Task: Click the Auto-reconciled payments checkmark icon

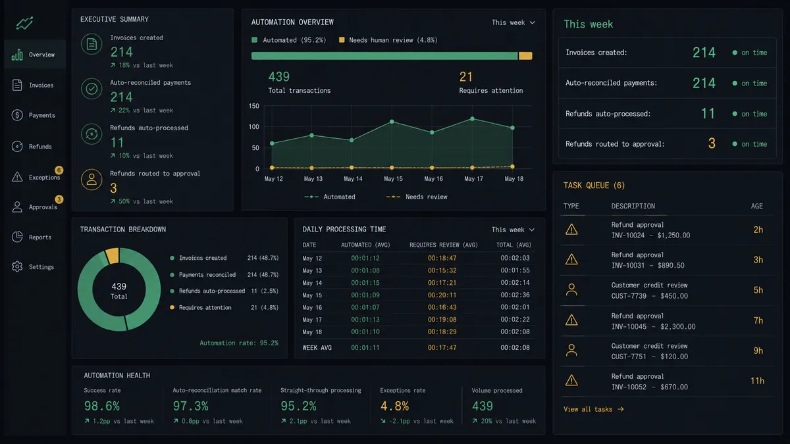Action: [x=92, y=89]
